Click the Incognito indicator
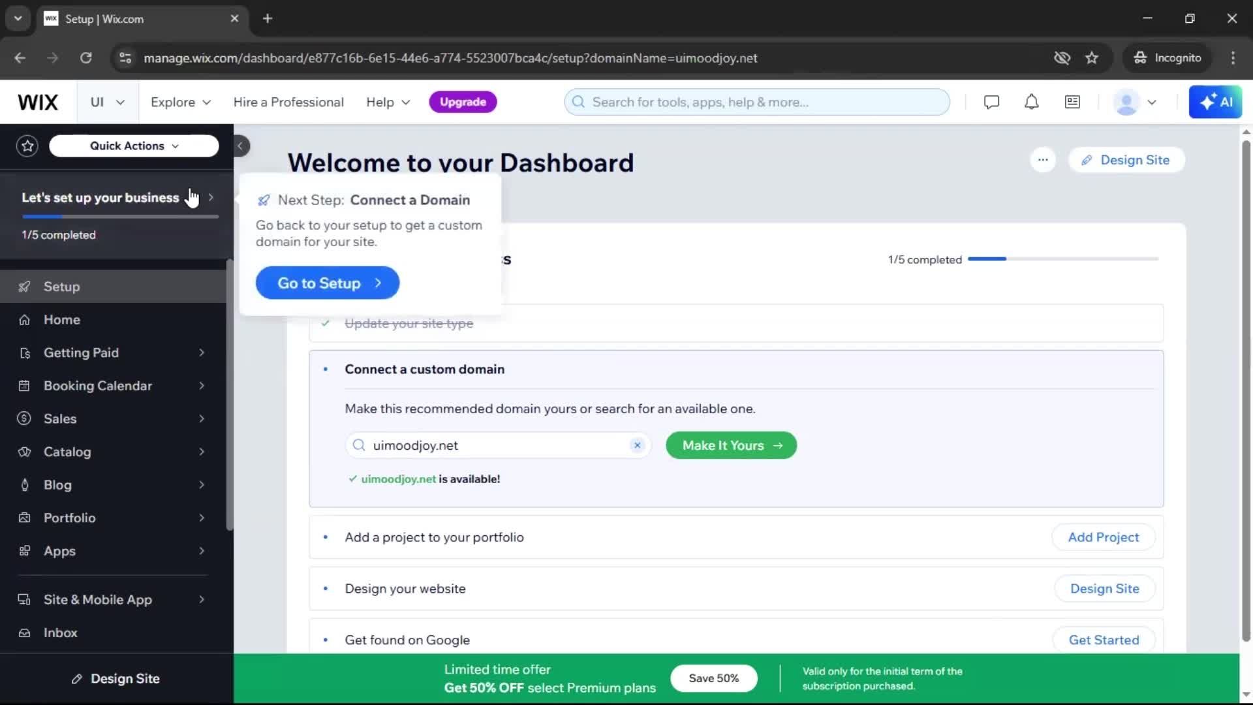Screen dimensions: 1253x705 point(1168,58)
